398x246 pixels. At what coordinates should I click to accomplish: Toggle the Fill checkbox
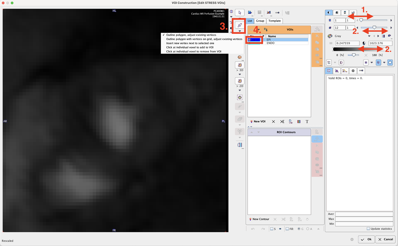(x=287, y=229)
